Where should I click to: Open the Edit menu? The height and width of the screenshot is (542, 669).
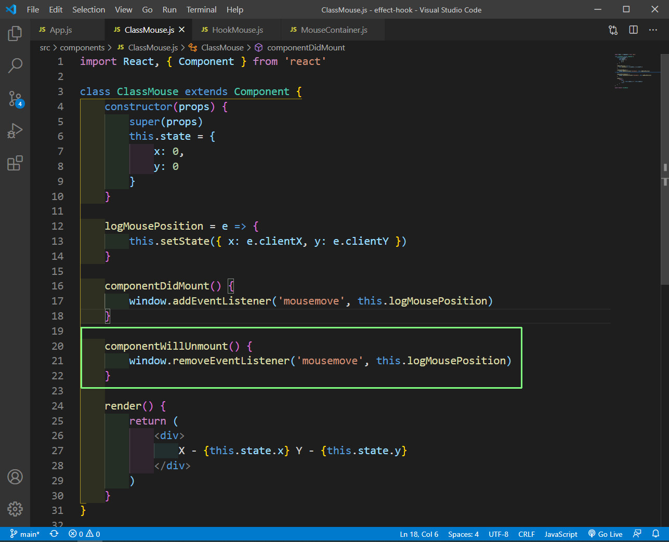tap(56, 9)
